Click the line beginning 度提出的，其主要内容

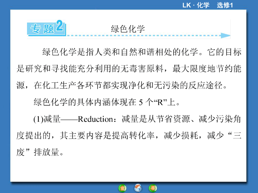click(x=129, y=136)
